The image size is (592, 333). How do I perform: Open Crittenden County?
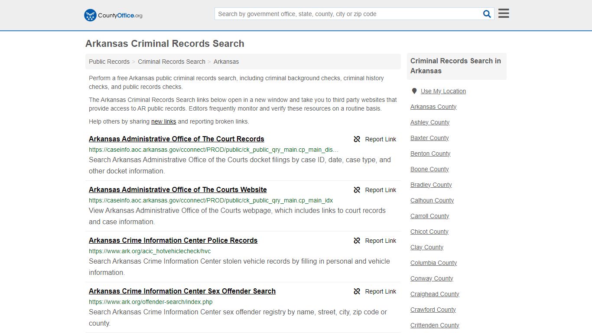pos(435,325)
